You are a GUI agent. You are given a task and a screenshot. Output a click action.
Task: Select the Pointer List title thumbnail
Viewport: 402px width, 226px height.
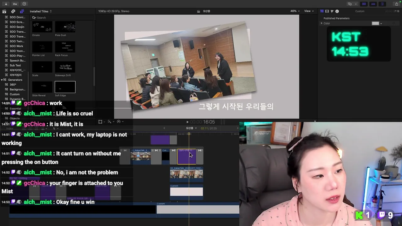click(42, 47)
